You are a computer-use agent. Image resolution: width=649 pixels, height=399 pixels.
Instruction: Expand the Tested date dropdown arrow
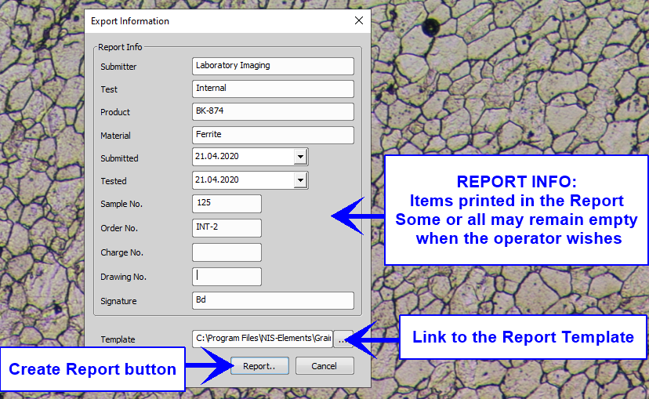click(x=300, y=180)
